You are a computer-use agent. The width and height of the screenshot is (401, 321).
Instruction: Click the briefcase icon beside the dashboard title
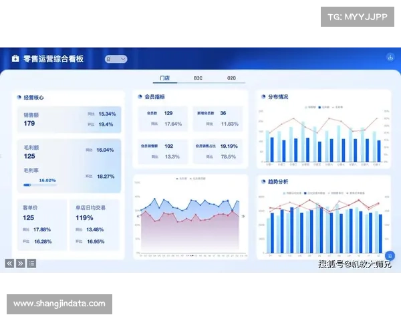click(x=15, y=59)
